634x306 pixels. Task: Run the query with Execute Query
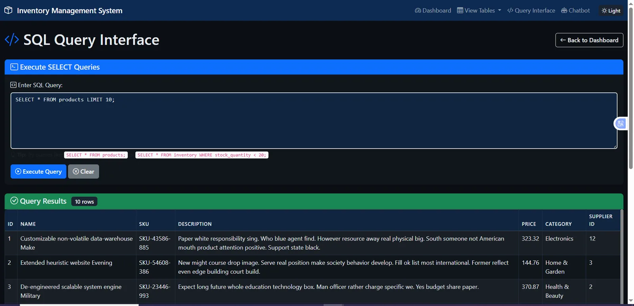38,171
